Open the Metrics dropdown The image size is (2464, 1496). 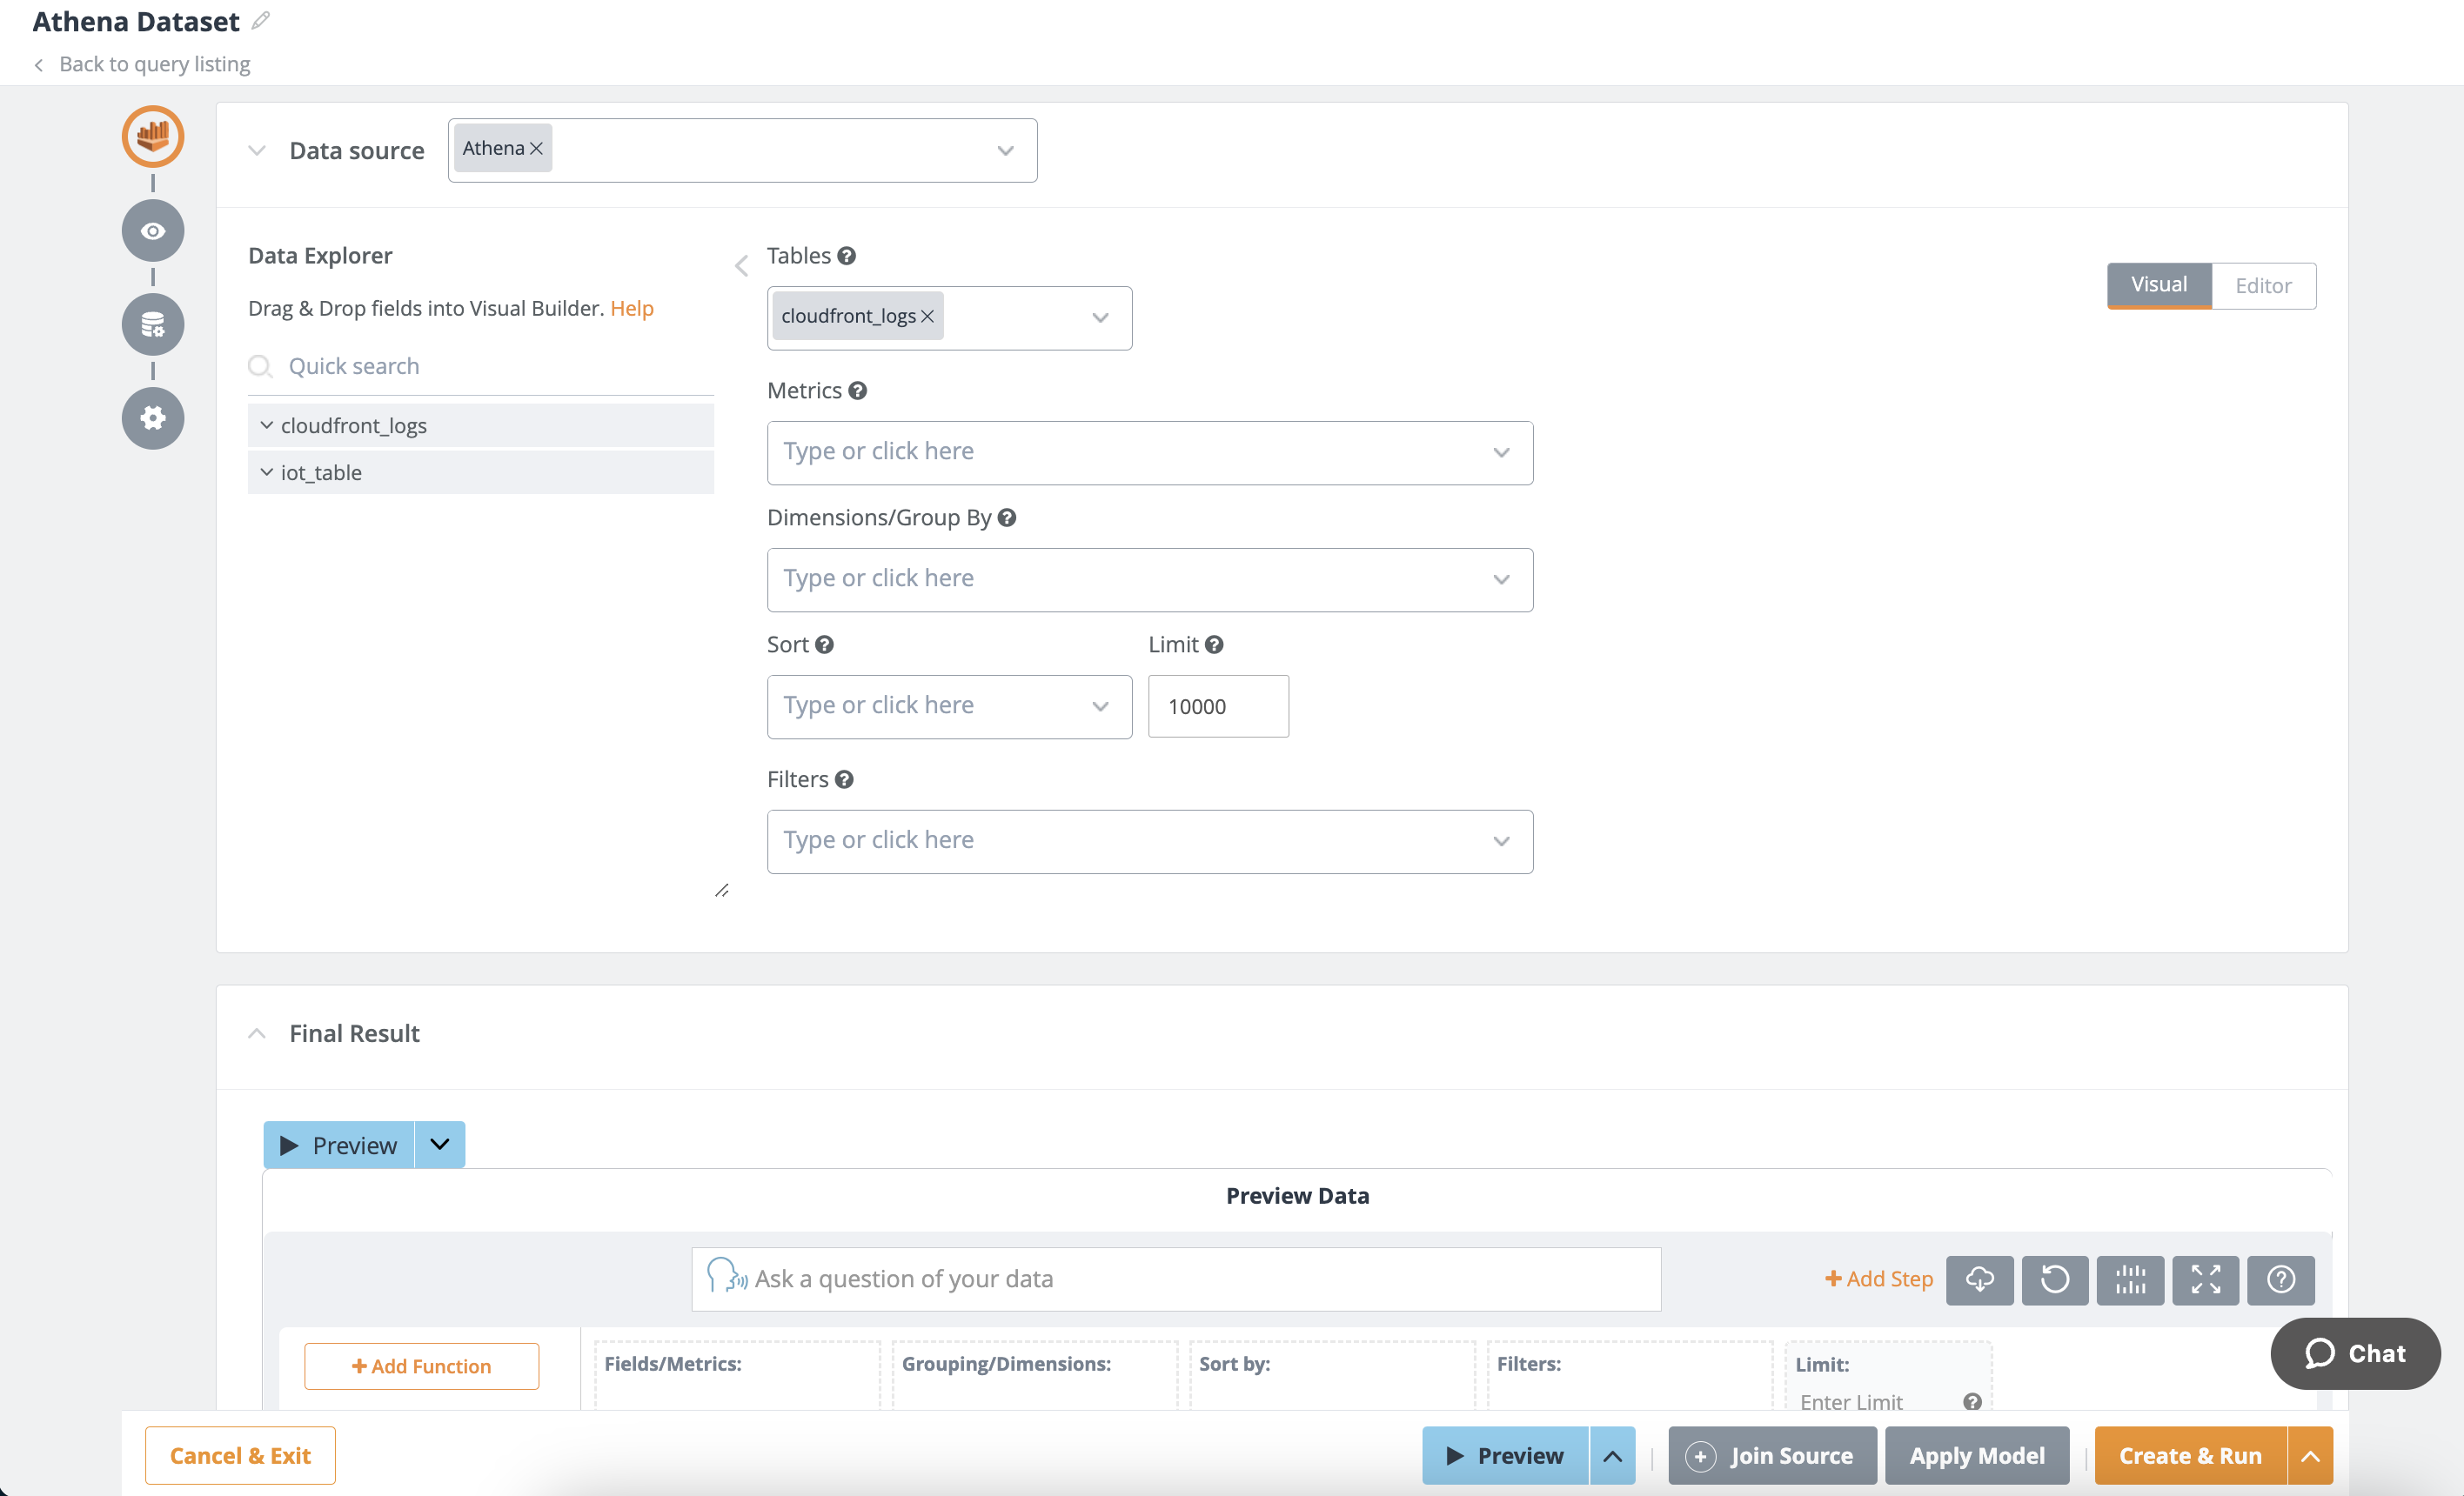click(1149, 452)
